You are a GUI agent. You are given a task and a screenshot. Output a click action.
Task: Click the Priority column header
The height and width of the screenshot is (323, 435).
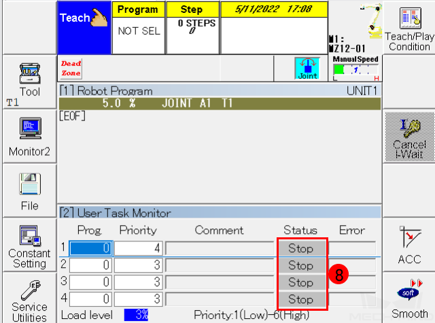pos(138,230)
